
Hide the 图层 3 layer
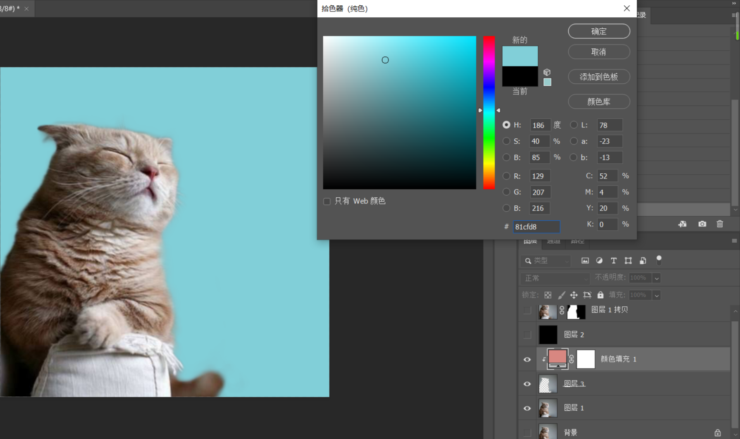(x=527, y=383)
